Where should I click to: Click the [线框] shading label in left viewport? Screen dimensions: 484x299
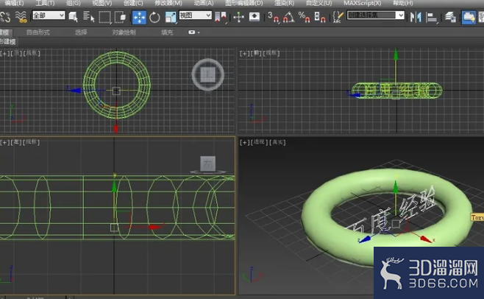(32, 142)
